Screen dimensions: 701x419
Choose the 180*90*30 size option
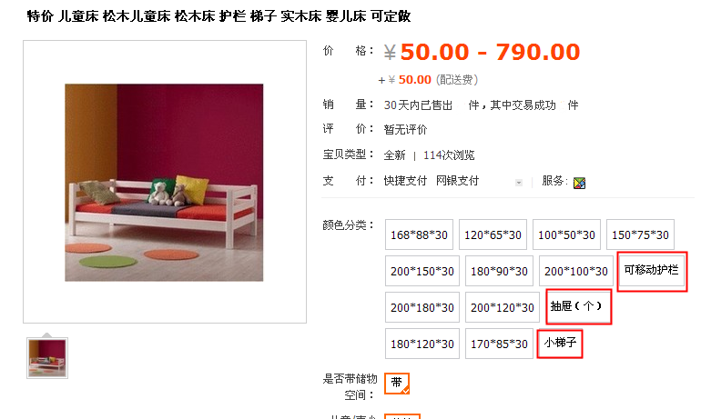point(499,271)
